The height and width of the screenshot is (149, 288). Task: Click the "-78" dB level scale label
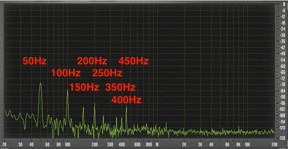(282, 85)
